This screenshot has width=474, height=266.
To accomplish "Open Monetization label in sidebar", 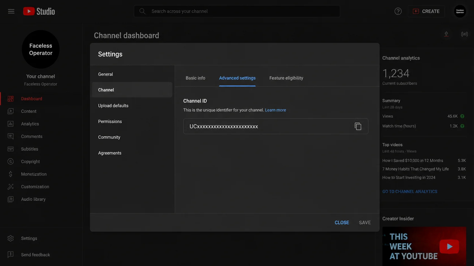I will click(34, 174).
